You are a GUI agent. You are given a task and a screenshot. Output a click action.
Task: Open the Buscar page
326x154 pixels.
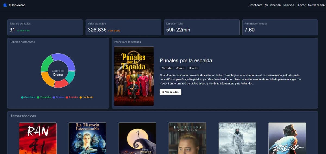point(301,5)
